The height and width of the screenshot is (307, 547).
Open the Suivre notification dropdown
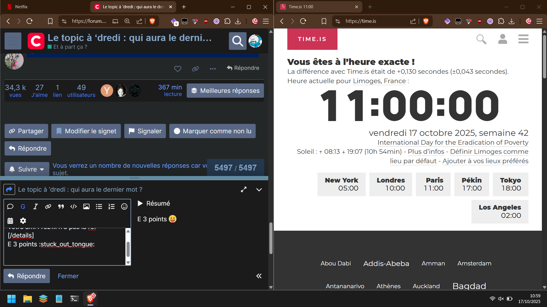coord(27,169)
